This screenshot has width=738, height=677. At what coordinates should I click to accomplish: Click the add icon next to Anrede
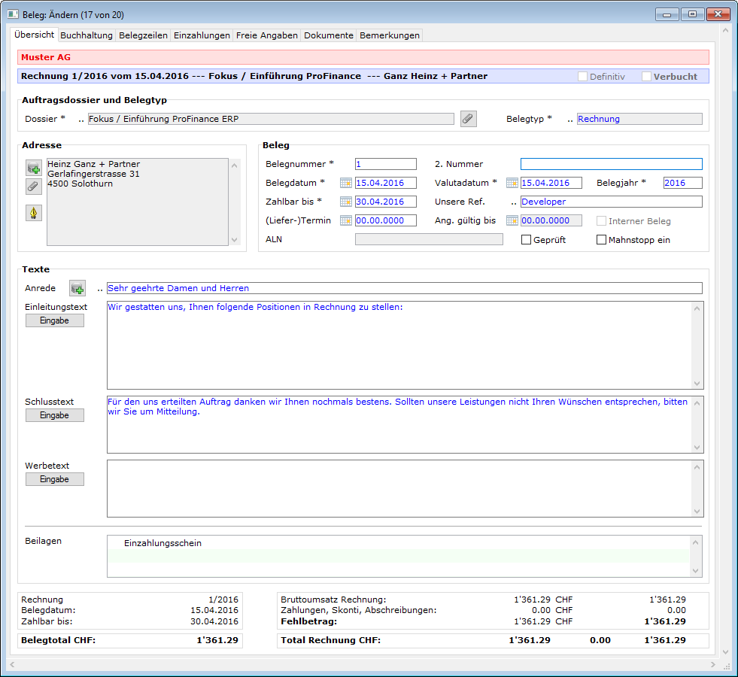click(x=77, y=288)
